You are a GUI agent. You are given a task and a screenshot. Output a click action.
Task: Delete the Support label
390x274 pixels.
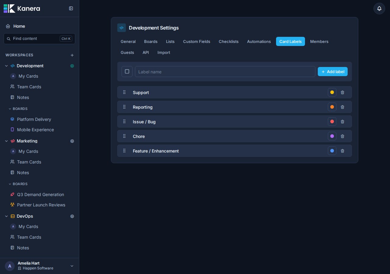point(342,92)
